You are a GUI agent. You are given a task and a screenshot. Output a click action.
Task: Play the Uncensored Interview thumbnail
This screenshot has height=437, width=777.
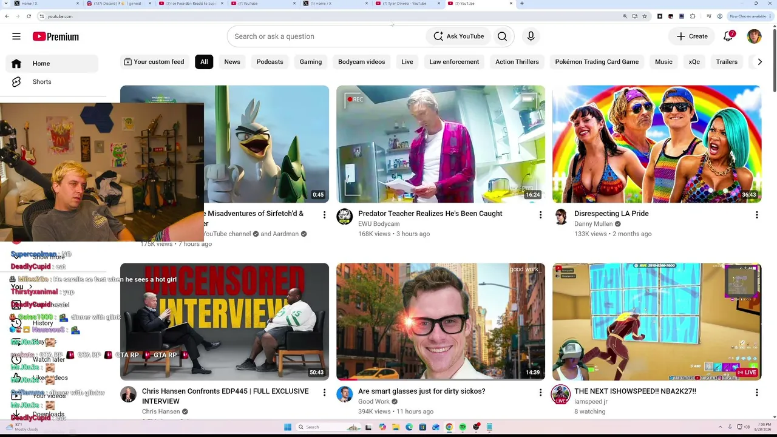click(x=225, y=322)
